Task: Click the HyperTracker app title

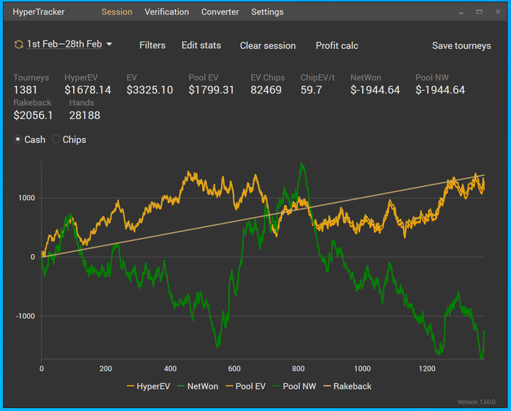Action: pyautogui.click(x=39, y=12)
